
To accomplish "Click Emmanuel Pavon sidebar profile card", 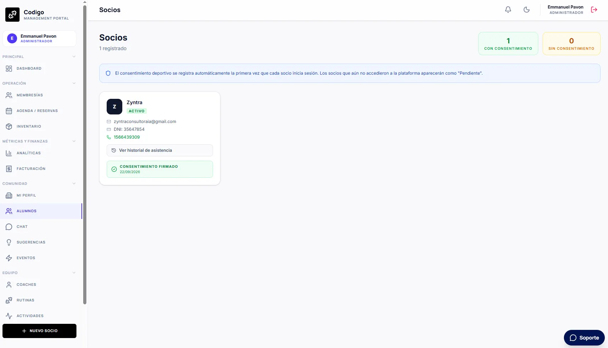I will click(x=39, y=38).
